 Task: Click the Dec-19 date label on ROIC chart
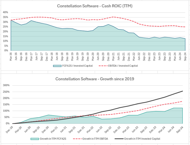(x=88, y=57)
